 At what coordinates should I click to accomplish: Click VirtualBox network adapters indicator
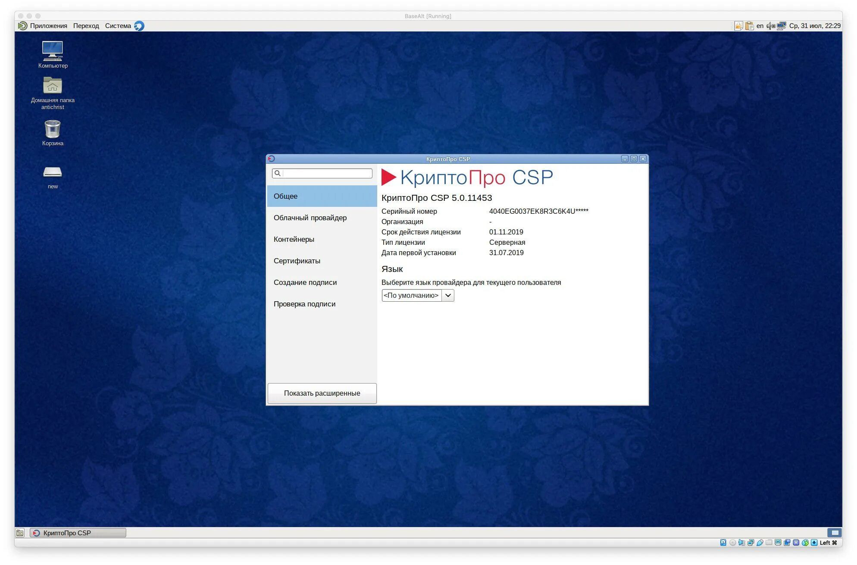(751, 543)
